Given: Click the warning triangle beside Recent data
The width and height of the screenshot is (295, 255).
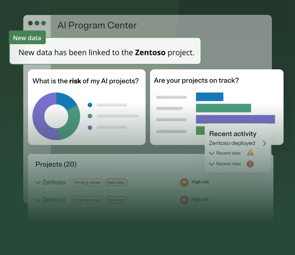Looking at the screenshot, I should pos(250,153).
